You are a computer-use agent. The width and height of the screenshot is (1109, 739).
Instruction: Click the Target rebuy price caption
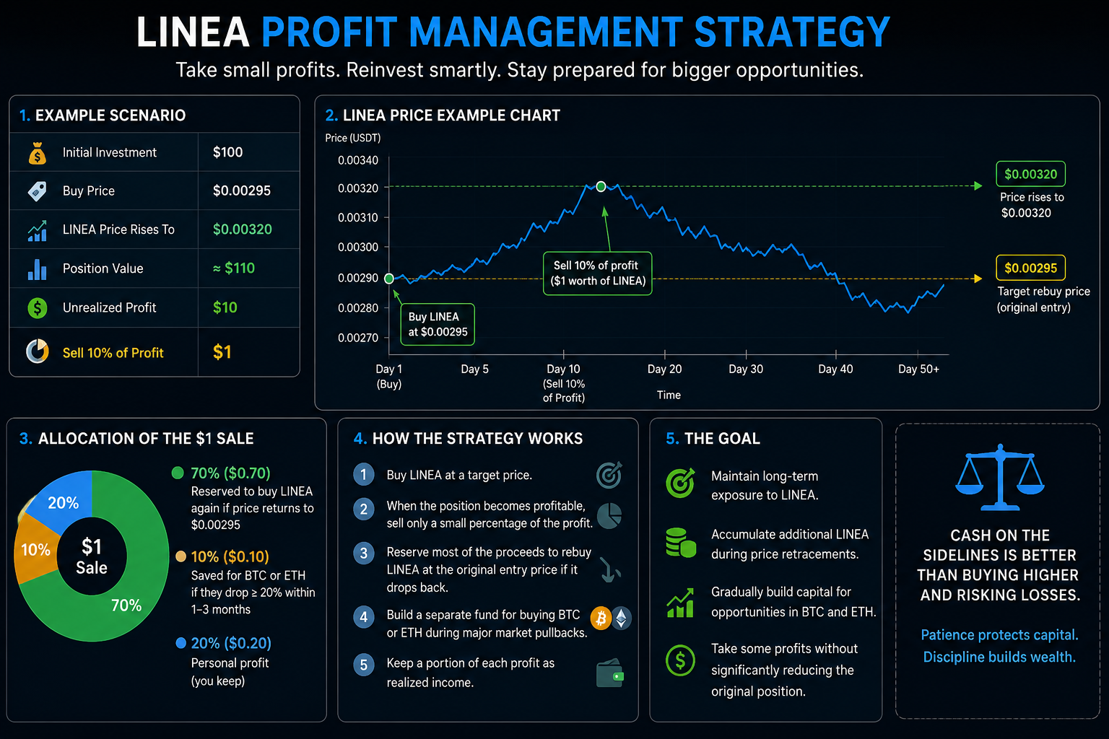(1043, 299)
